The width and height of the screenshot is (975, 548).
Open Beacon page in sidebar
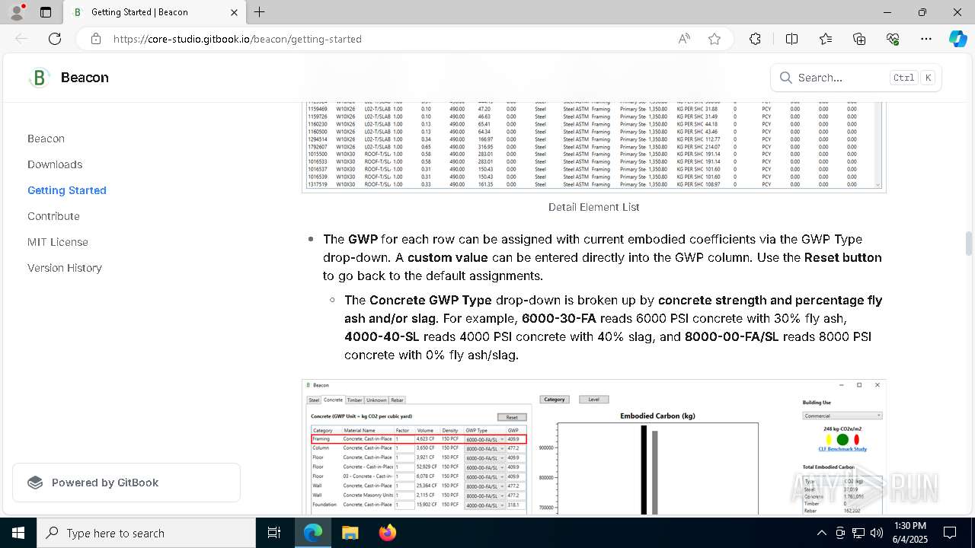tap(46, 139)
